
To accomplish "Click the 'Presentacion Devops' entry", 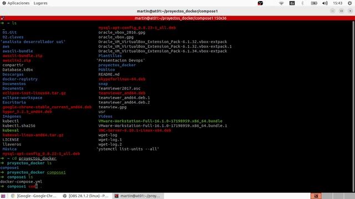I will click(121, 60).
